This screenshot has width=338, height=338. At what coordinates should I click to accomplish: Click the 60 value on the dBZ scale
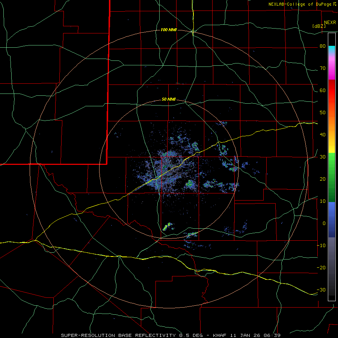pos(323,91)
